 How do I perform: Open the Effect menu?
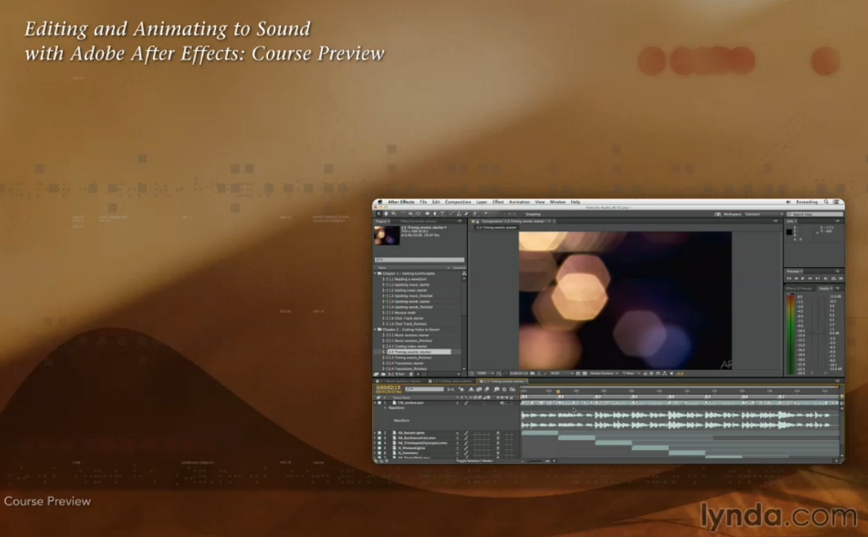click(498, 202)
